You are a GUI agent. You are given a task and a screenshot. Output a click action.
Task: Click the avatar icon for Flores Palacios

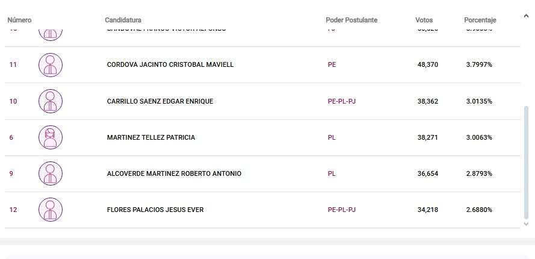[51, 210]
